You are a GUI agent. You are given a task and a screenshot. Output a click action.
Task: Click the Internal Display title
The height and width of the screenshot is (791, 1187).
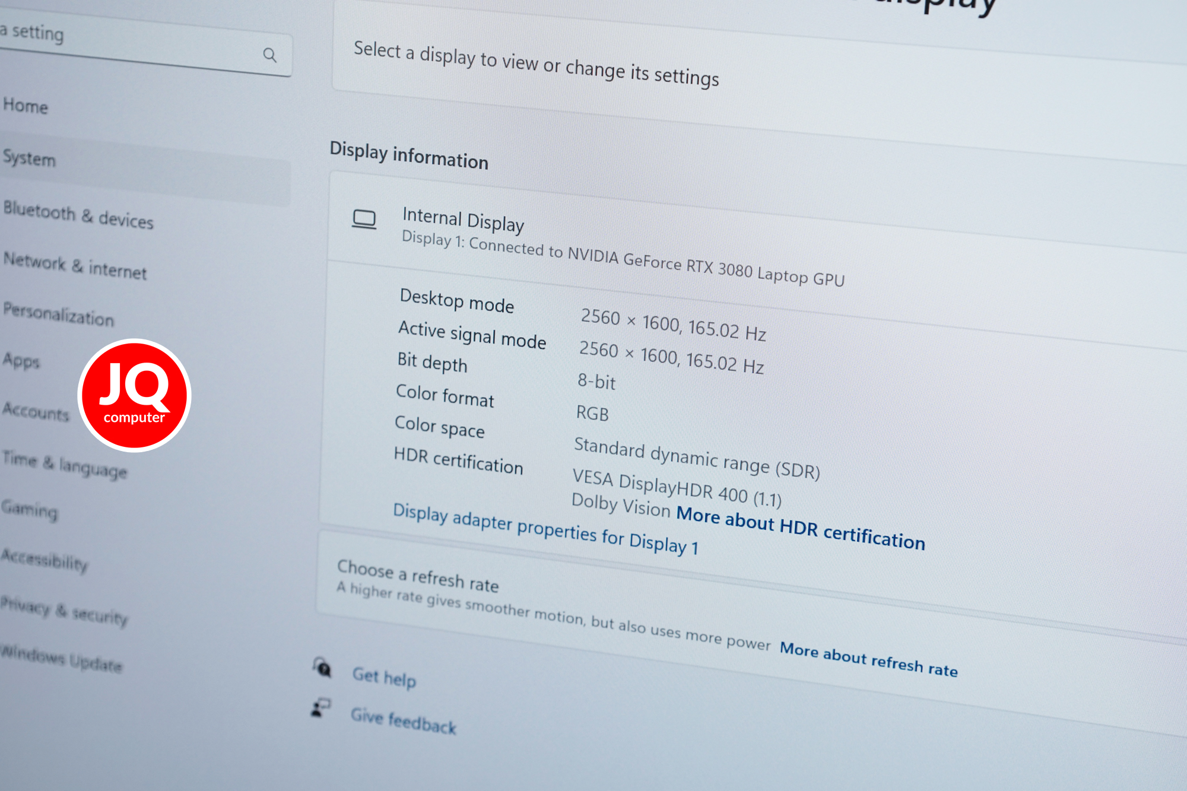(463, 220)
